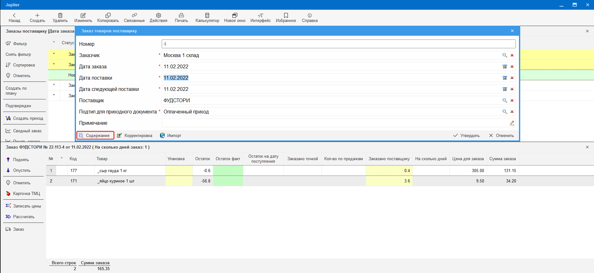Viewport: 594px width, 273px height.
Task: Open calendar for Дата поставки
Action: pyautogui.click(x=505, y=78)
